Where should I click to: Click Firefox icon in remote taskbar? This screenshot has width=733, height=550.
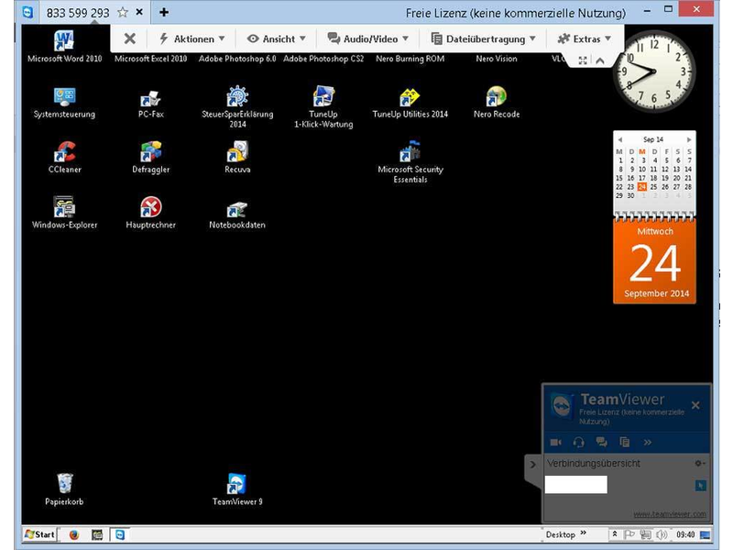(74, 534)
